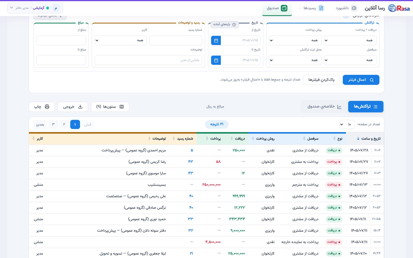Click the نرگس صادقی description cell
This screenshot has height=258, width=413.
coord(145,208)
